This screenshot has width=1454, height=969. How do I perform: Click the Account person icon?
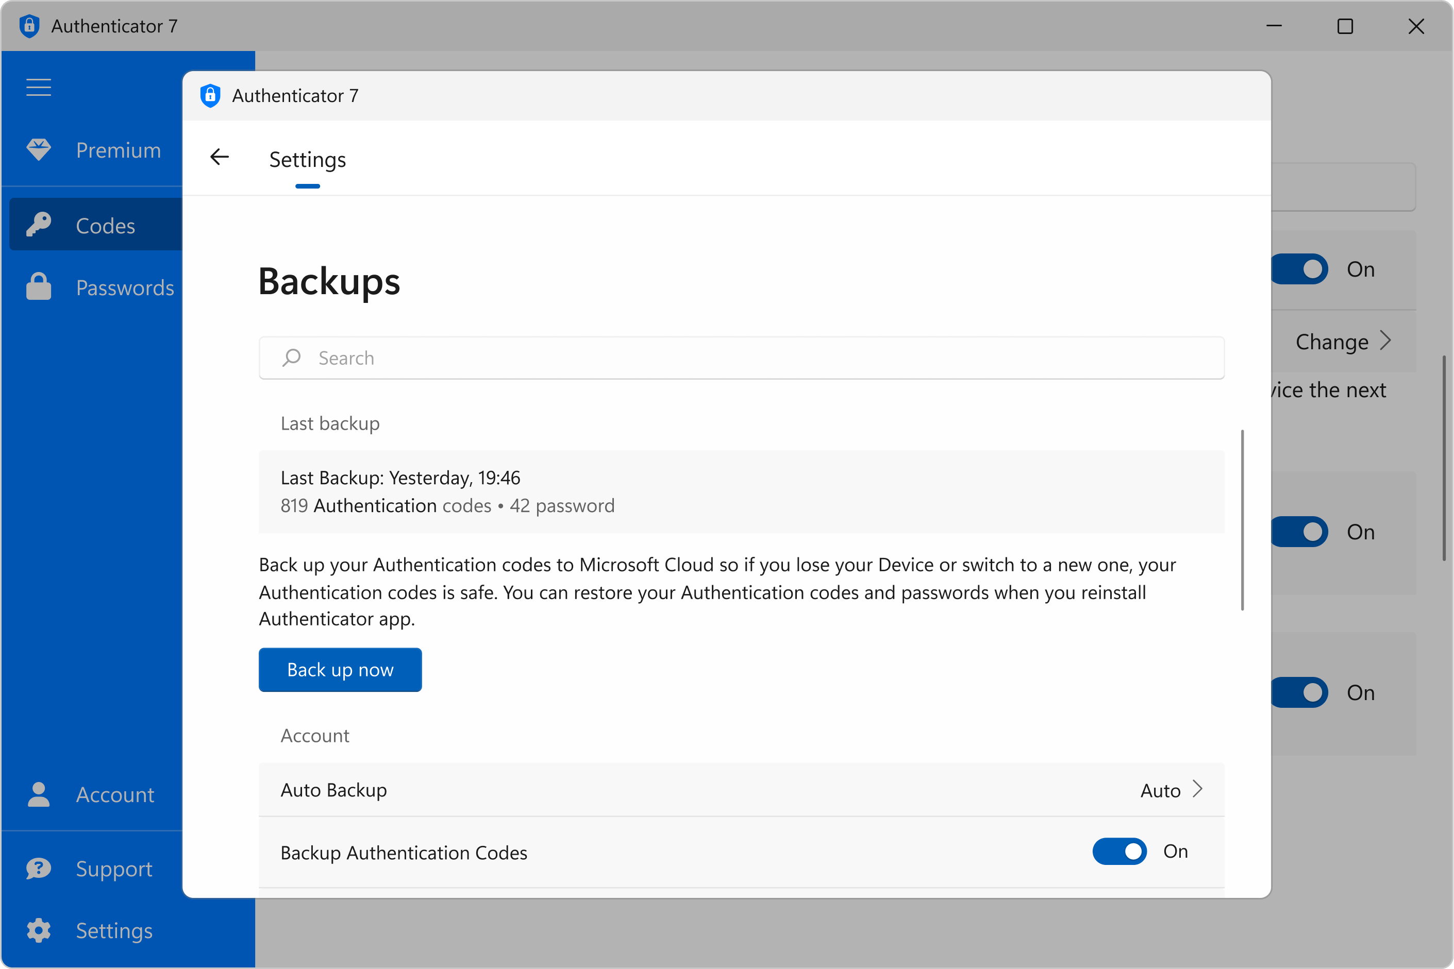pyautogui.click(x=38, y=794)
